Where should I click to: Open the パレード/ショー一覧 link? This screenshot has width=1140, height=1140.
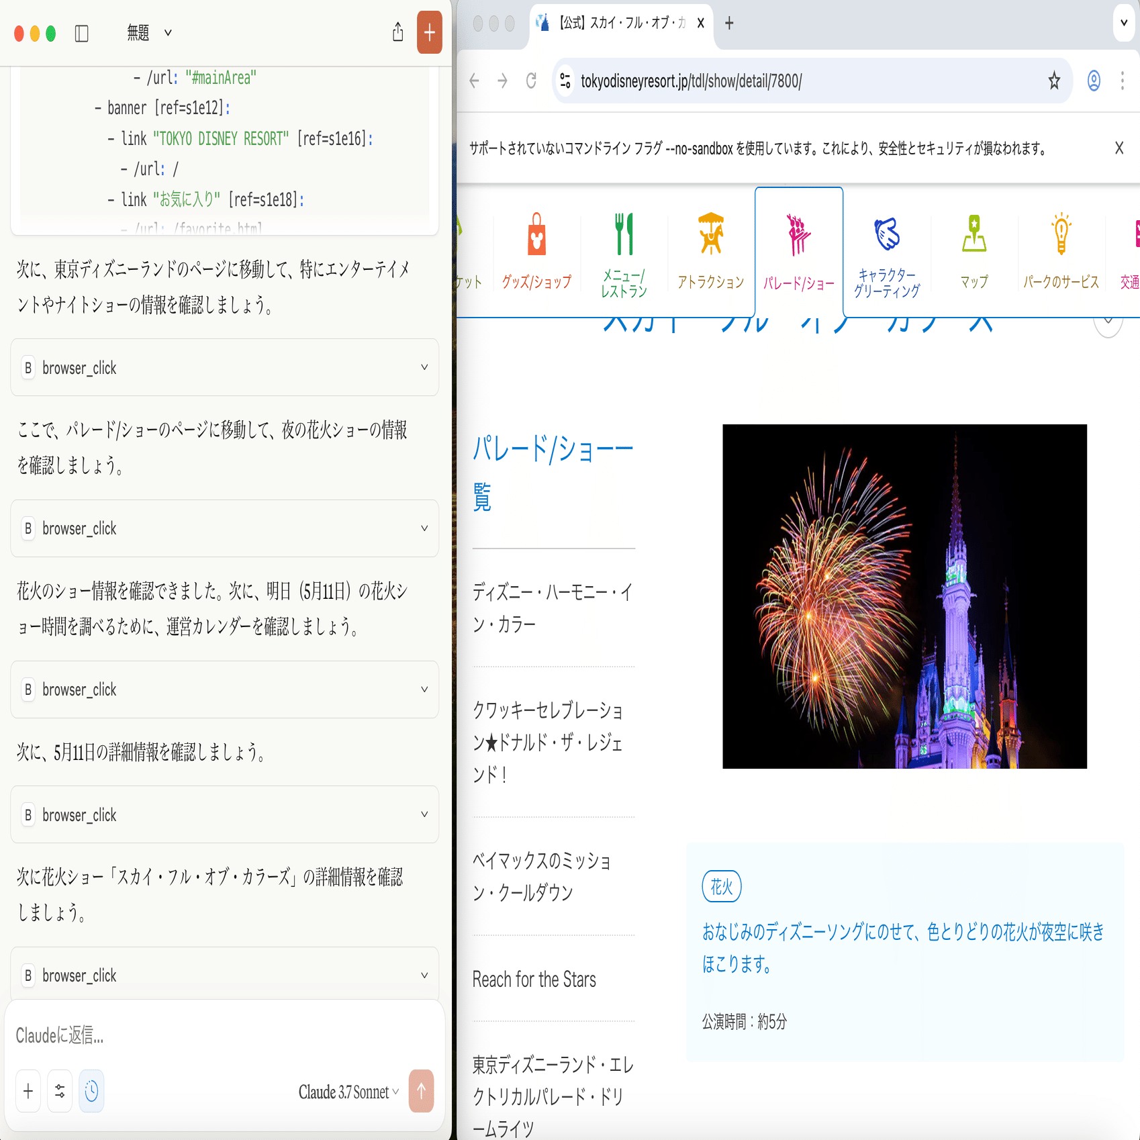coord(554,472)
